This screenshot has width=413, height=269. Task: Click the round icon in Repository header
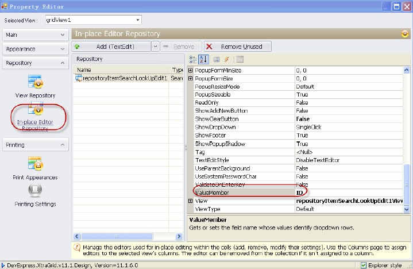(405, 34)
